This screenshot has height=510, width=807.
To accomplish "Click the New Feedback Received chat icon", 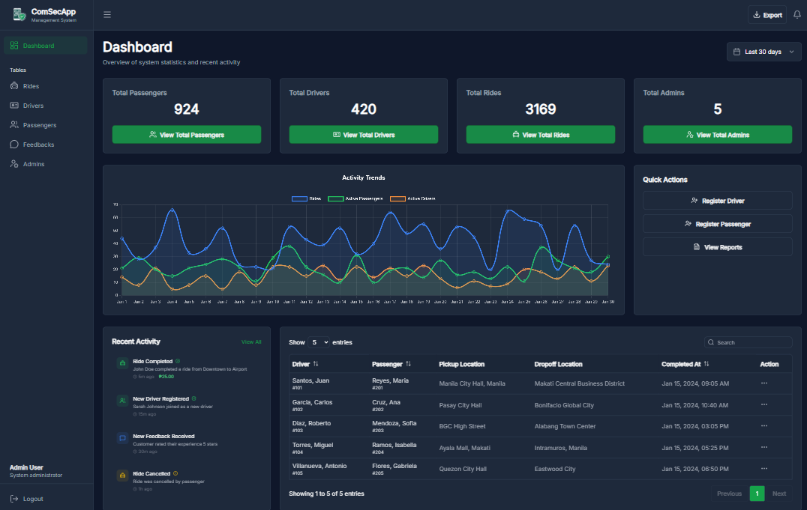I will [122, 439].
